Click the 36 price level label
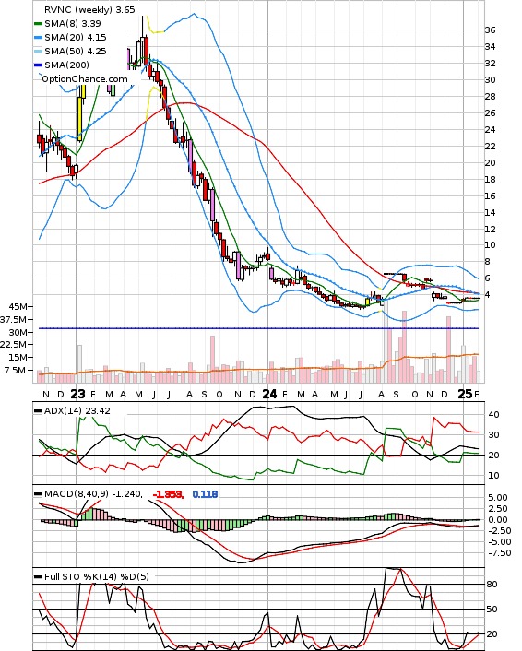522x651 pixels. (490, 30)
